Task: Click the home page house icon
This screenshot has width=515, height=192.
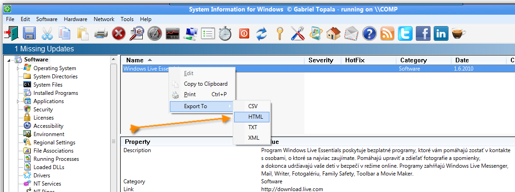Action: point(333,33)
